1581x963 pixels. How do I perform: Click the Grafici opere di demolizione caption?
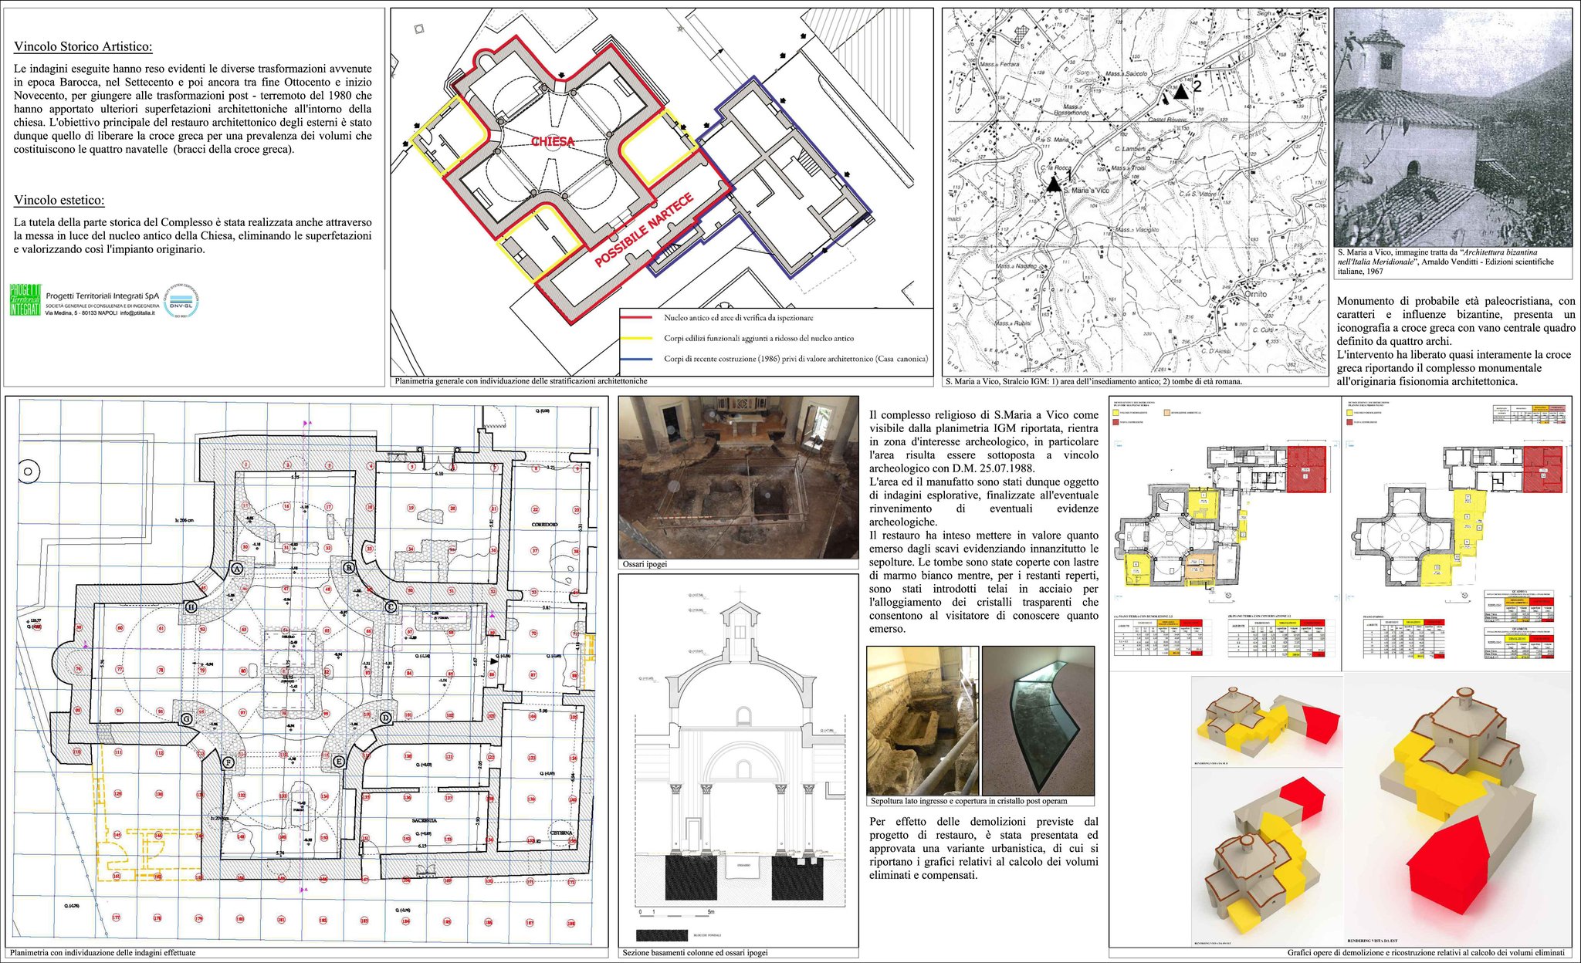click(x=1426, y=952)
